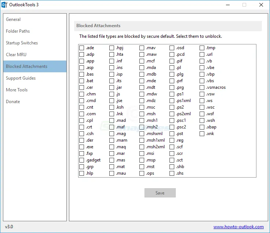Tick the .gadget extension checkbox
270x233 pixels.
pyautogui.click(x=81, y=160)
